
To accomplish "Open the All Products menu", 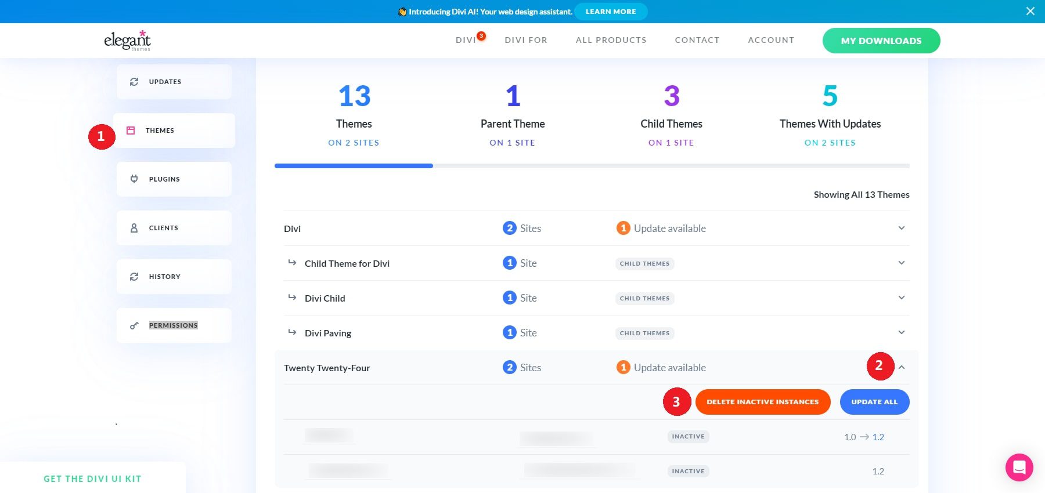I will coord(611,40).
